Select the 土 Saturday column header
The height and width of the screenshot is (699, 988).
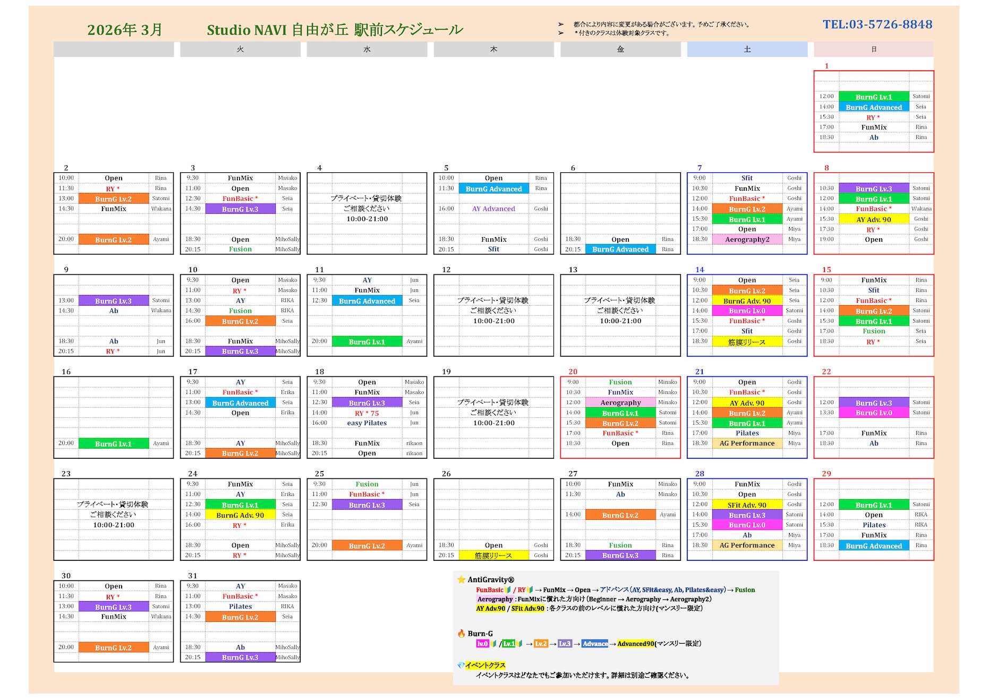[x=747, y=49]
